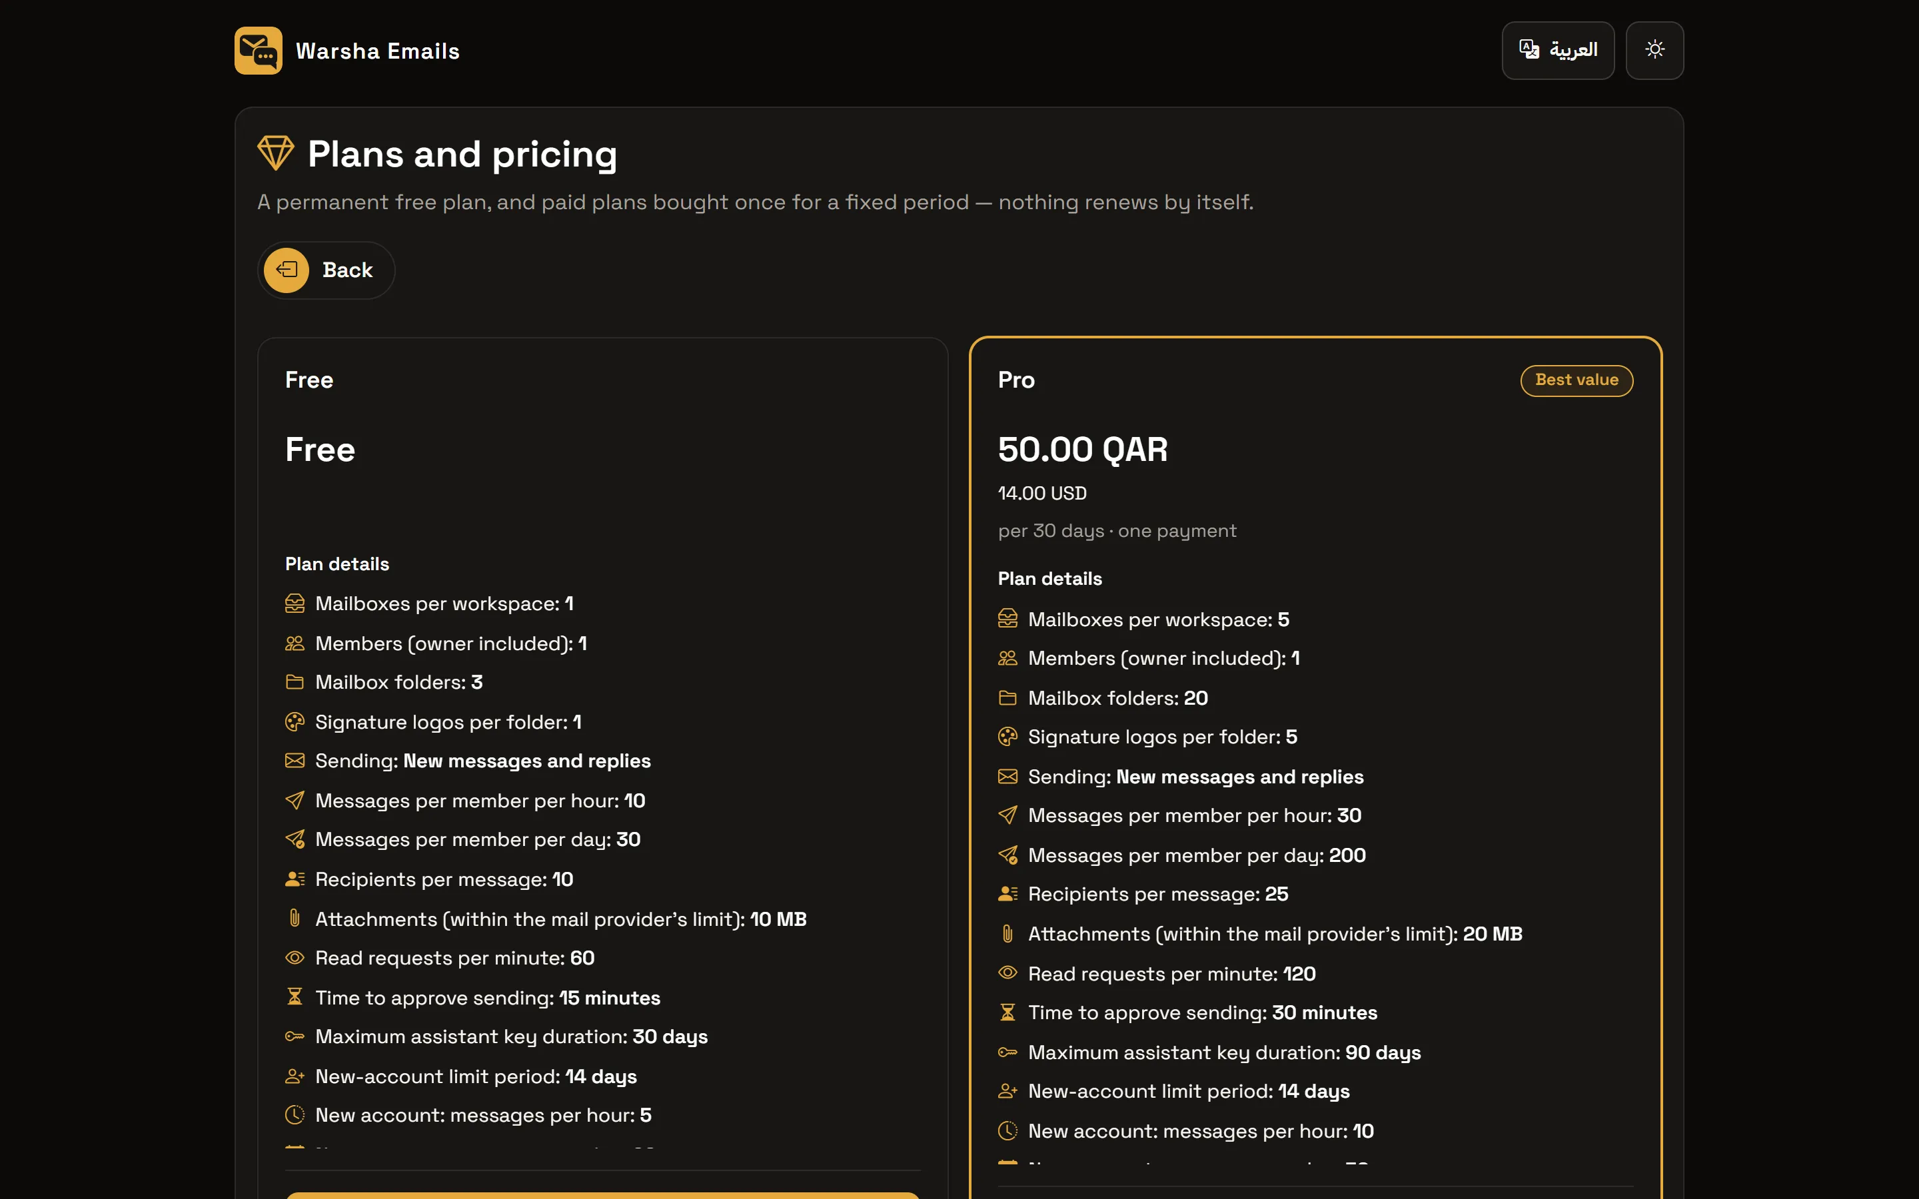1919x1199 pixels.
Task: Click the 14.00 USD price text
Action: point(1042,493)
